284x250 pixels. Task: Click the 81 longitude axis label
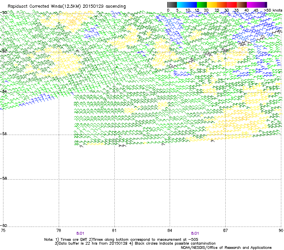(x=114, y=230)
